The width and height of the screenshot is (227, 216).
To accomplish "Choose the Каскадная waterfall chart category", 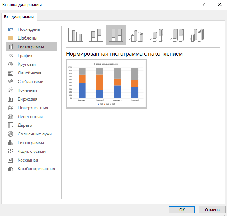I will click(28, 160).
